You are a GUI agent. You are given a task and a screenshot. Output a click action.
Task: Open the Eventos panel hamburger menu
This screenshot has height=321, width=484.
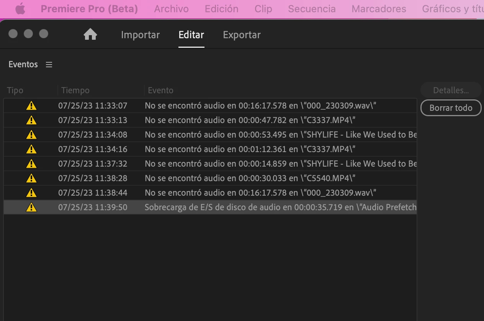coord(49,65)
